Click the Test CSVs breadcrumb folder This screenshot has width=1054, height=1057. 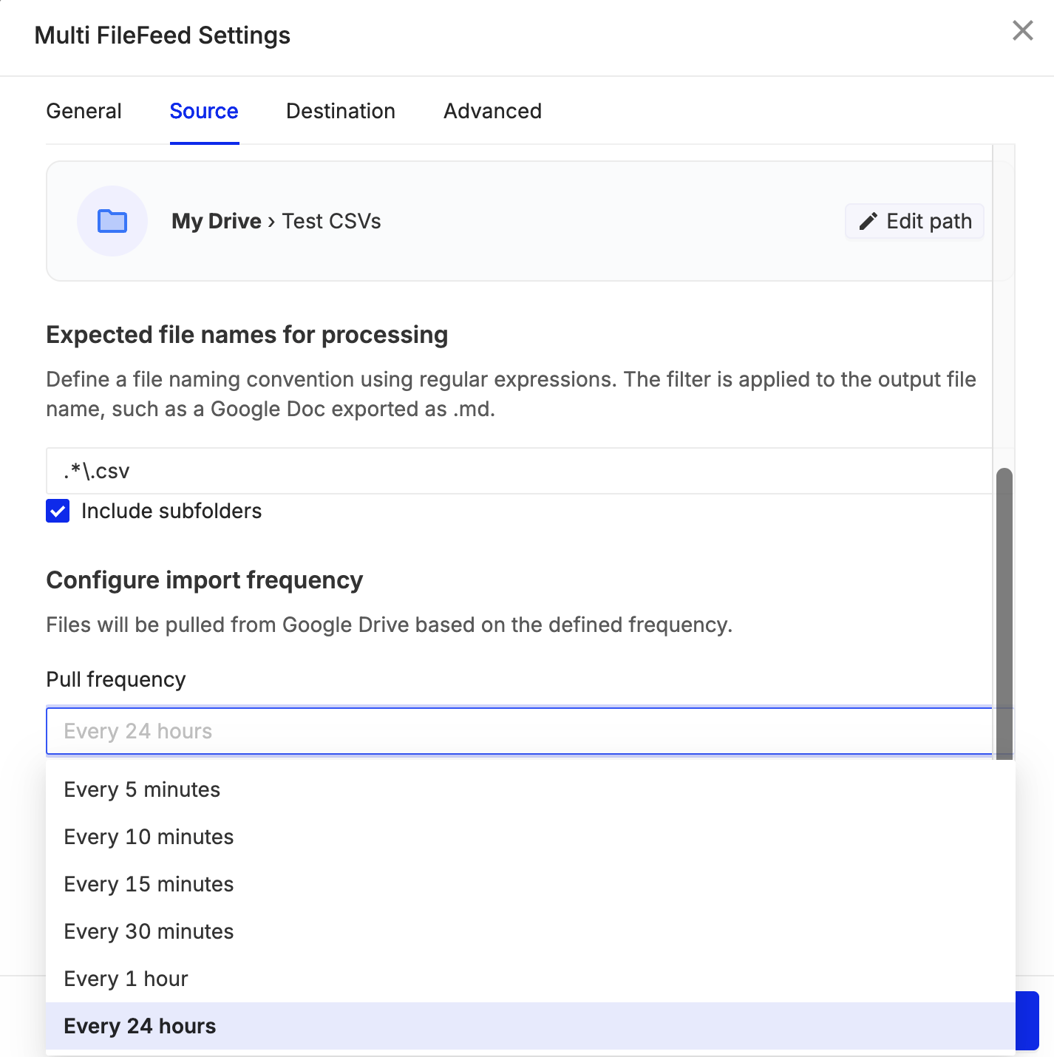[331, 221]
